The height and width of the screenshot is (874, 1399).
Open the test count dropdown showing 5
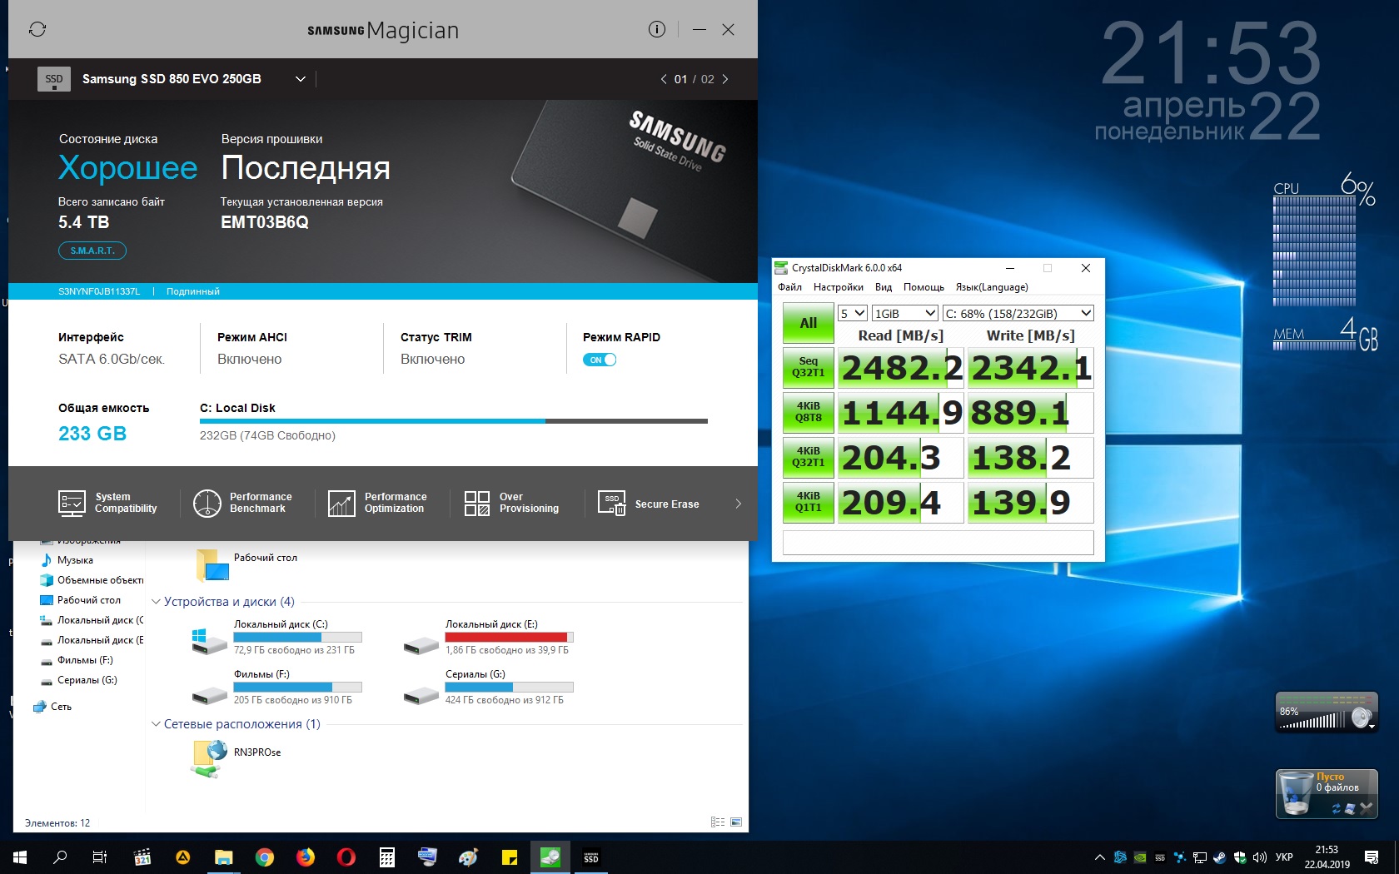(x=853, y=313)
